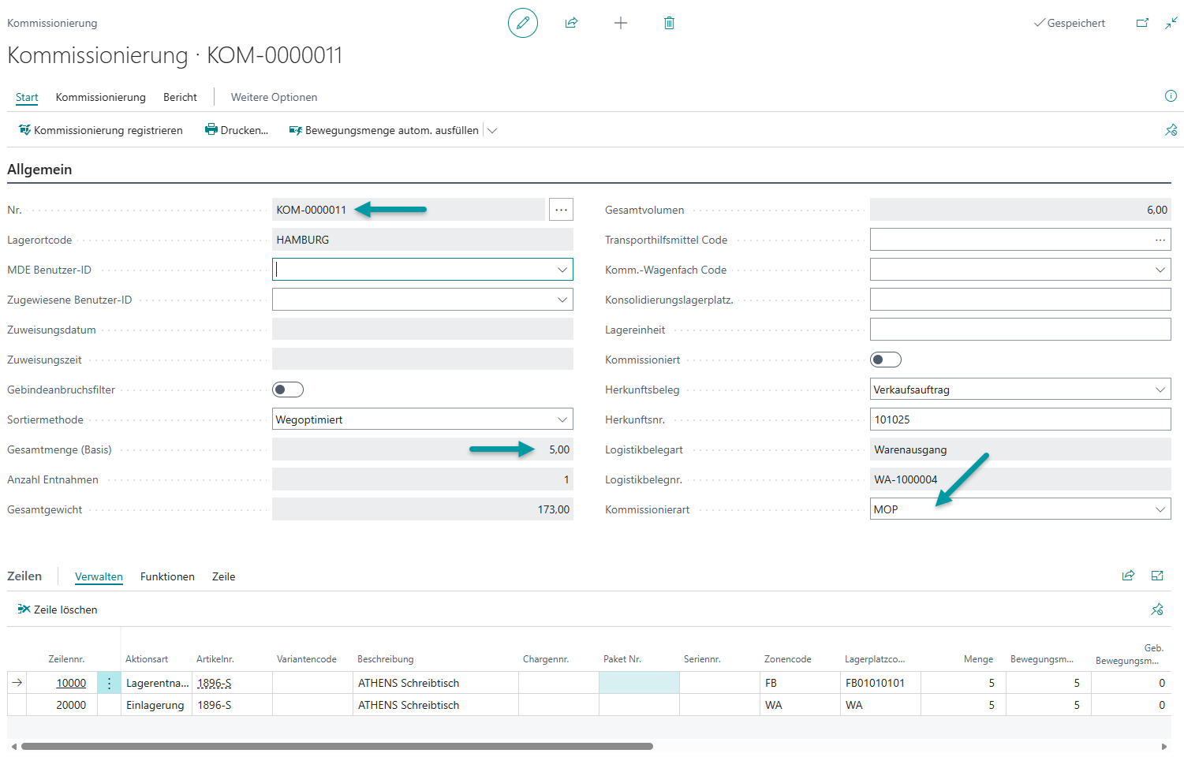Toggle the Gebindeanbruchsfilter switch

(x=288, y=390)
